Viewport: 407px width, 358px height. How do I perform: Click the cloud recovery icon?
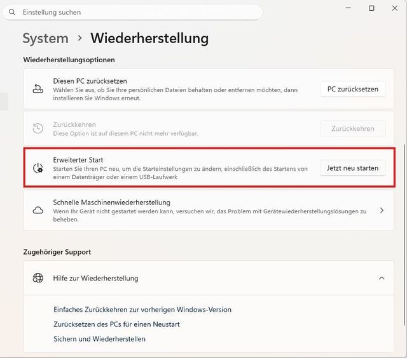38,210
